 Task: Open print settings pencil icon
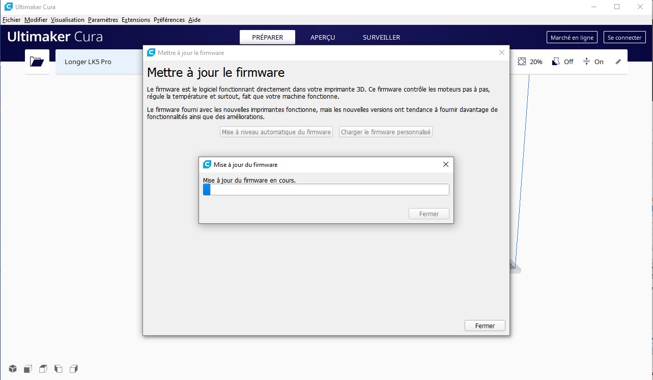pos(618,62)
